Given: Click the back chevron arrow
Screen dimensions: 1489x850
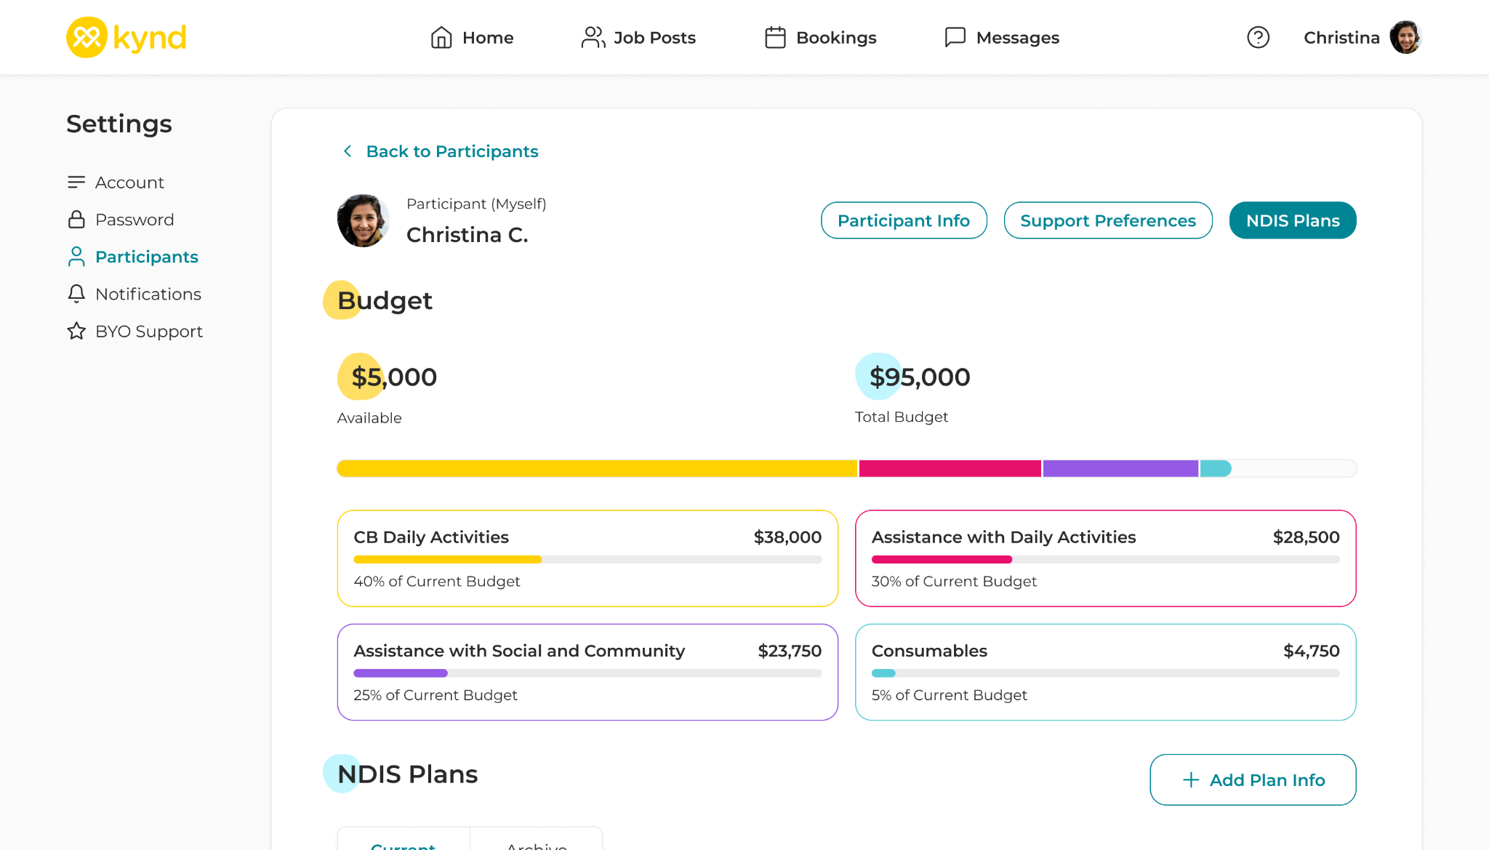Looking at the screenshot, I should tap(348, 151).
